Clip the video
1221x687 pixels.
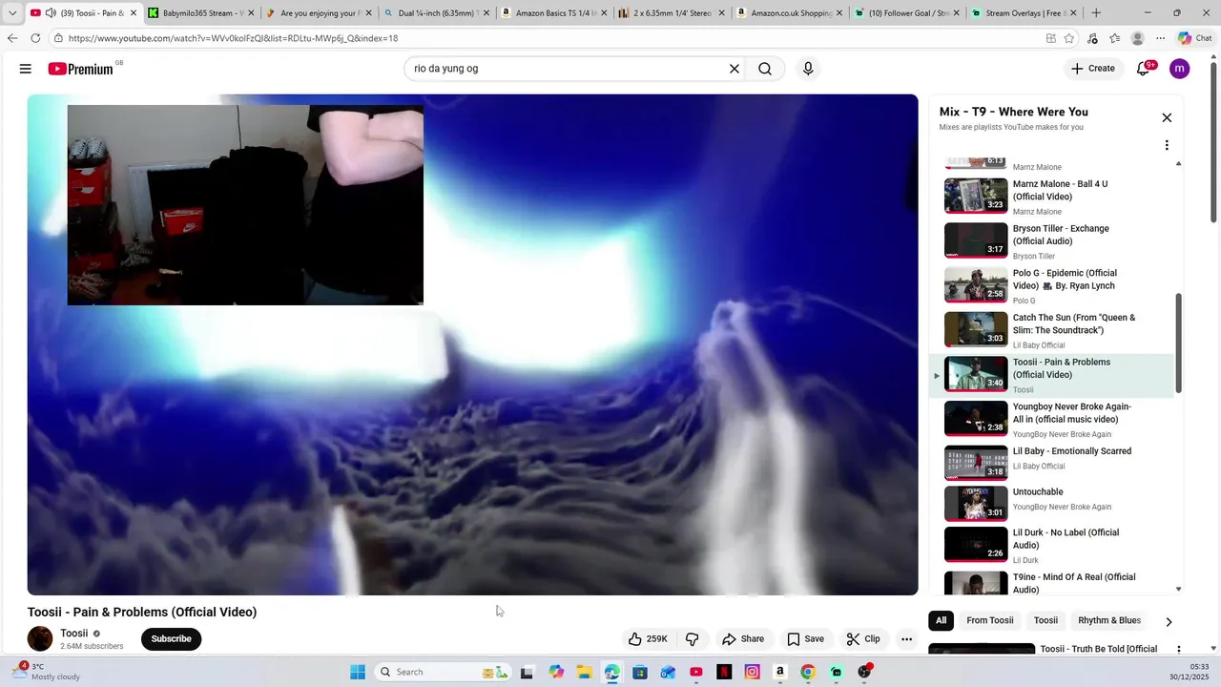(x=863, y=639)
